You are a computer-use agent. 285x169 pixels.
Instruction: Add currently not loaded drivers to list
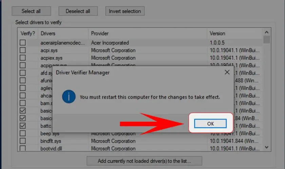[144, 161]
